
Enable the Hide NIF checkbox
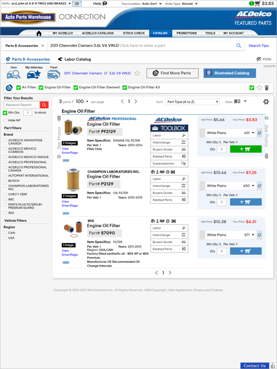click(5, 121)
